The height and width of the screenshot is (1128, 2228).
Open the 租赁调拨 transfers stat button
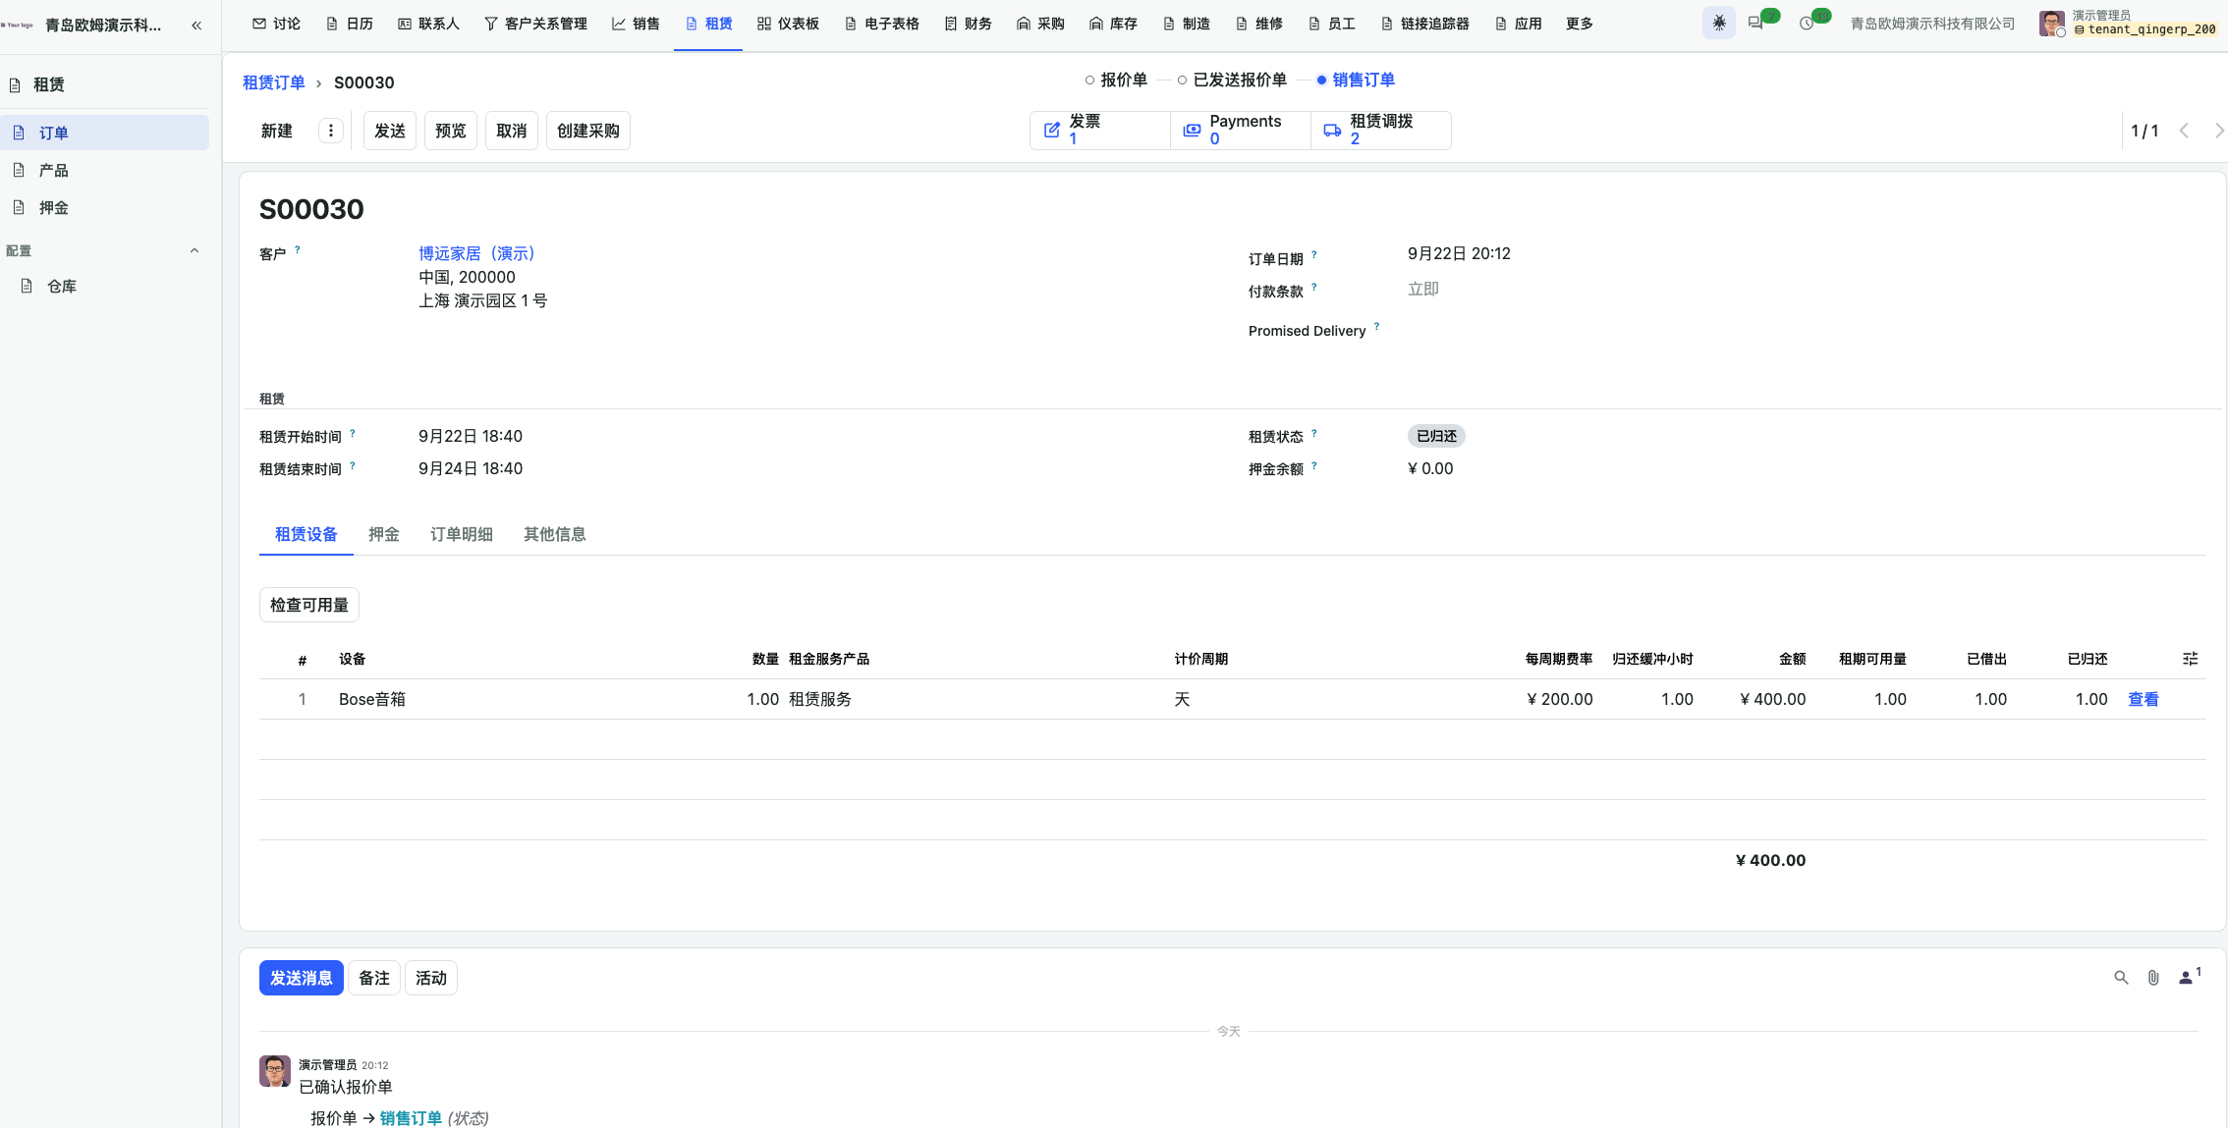1380,130
